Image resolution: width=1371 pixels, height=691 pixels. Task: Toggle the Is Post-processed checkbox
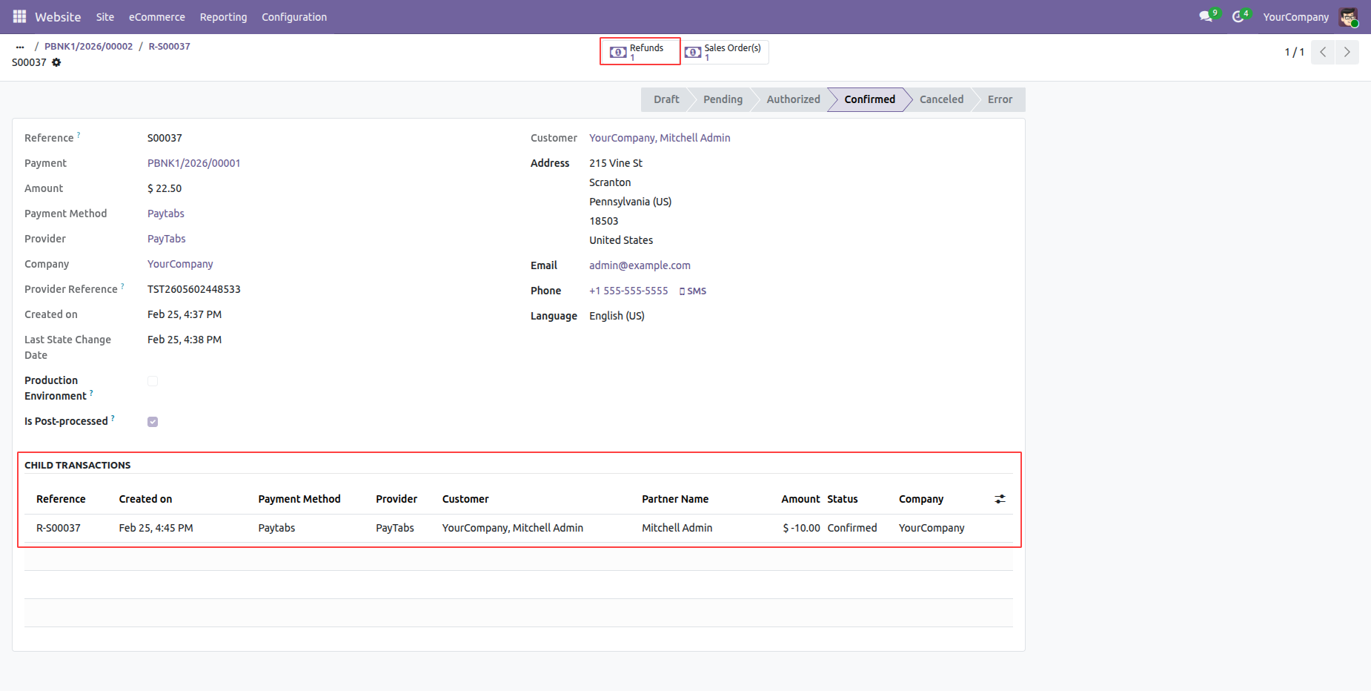[153, 422]
